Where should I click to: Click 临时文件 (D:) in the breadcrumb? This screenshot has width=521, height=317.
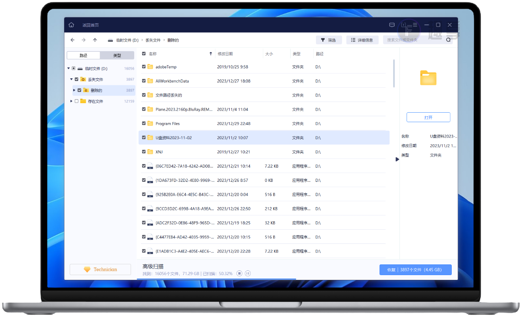pyautogui.click(x=127, y=40)
